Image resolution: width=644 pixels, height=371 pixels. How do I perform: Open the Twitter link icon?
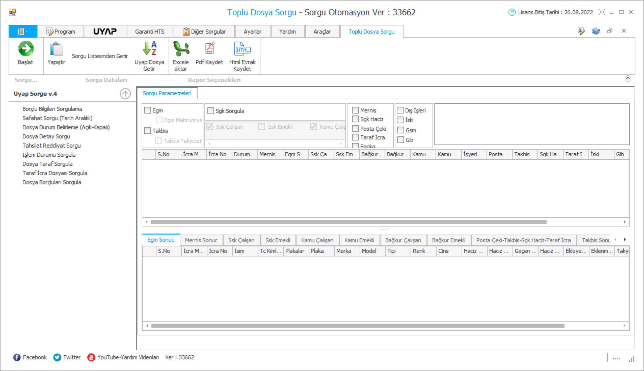(x=57, y=357)
